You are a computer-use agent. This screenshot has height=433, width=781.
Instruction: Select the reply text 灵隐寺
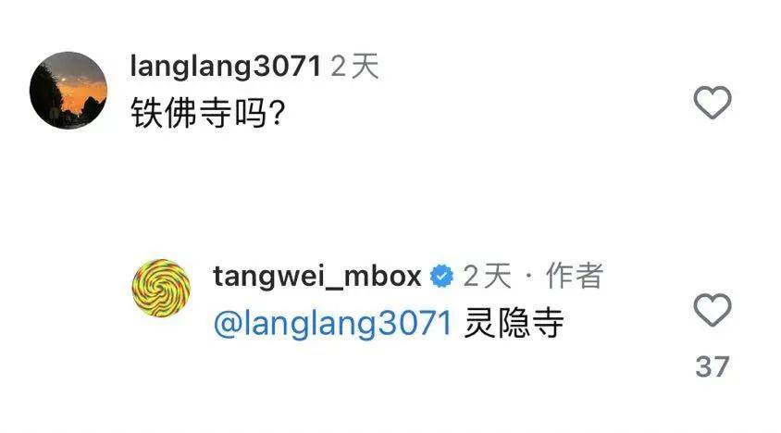[514, 324]
